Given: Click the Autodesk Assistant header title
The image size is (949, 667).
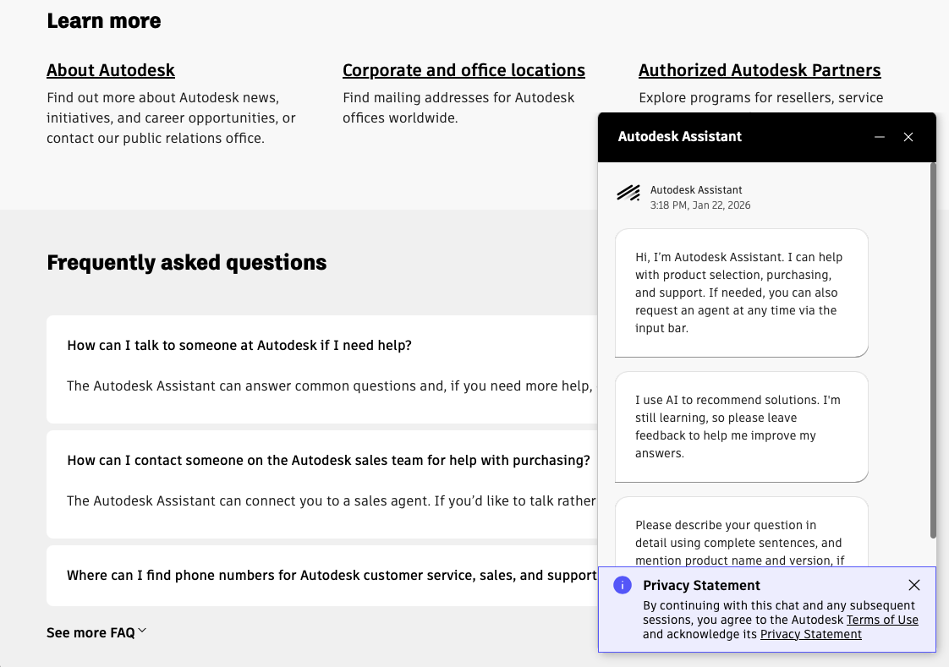Looking at the screenshot, I should coord(680,136).
